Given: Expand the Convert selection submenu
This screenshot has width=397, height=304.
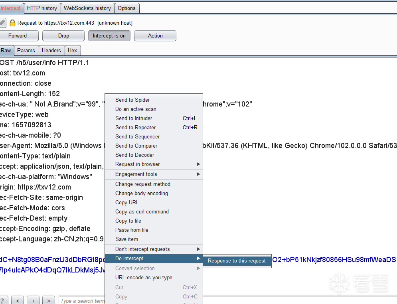Looking at the screenshot, I should (x=154, y=268).
